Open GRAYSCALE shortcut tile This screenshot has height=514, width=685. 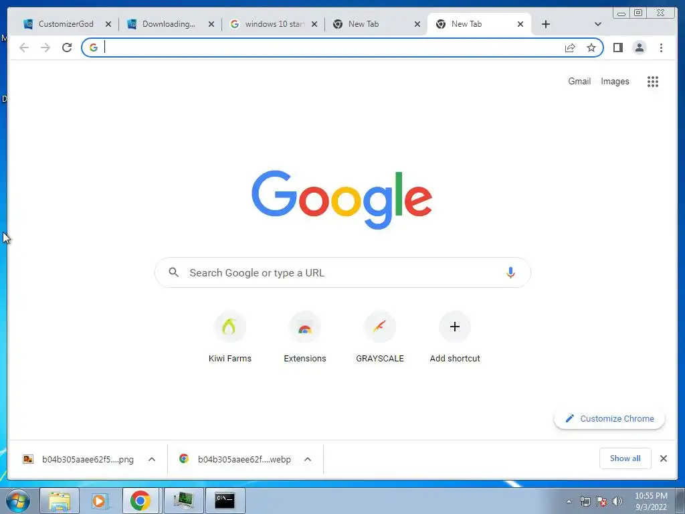tap(380, 337)
